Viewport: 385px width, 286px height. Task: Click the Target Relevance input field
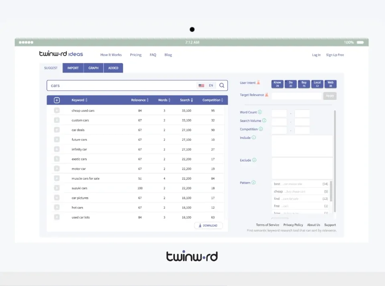[x=297, y=96]
